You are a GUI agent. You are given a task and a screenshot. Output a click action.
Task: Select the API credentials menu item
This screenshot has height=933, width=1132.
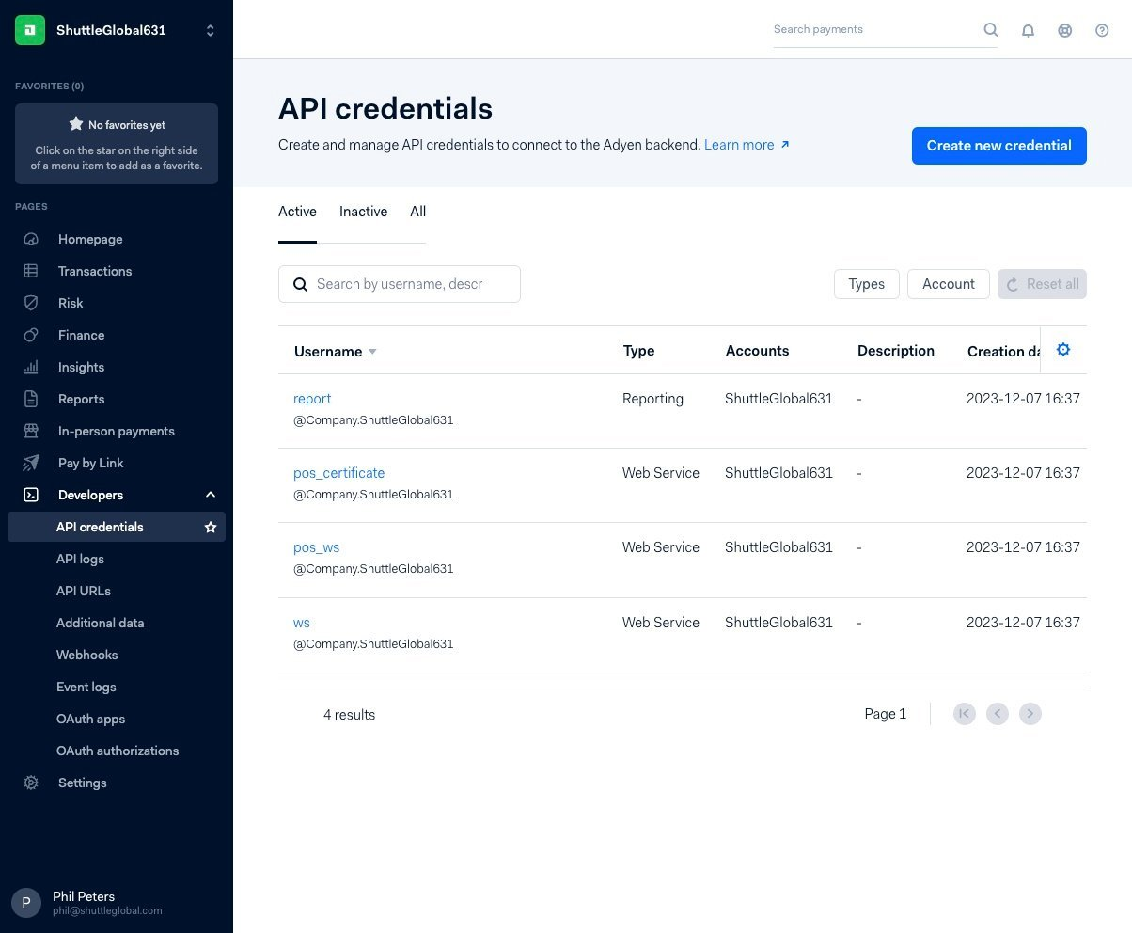click(x=117, y=527)
